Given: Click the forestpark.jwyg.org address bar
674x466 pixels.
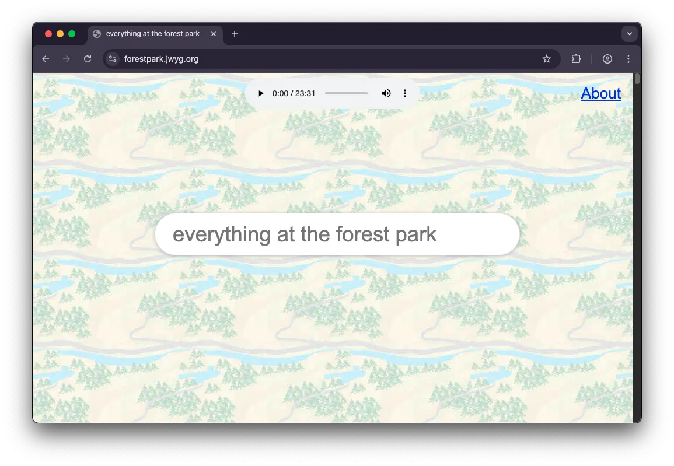Looking at the screenshot, I should click(x=327, y=59).
